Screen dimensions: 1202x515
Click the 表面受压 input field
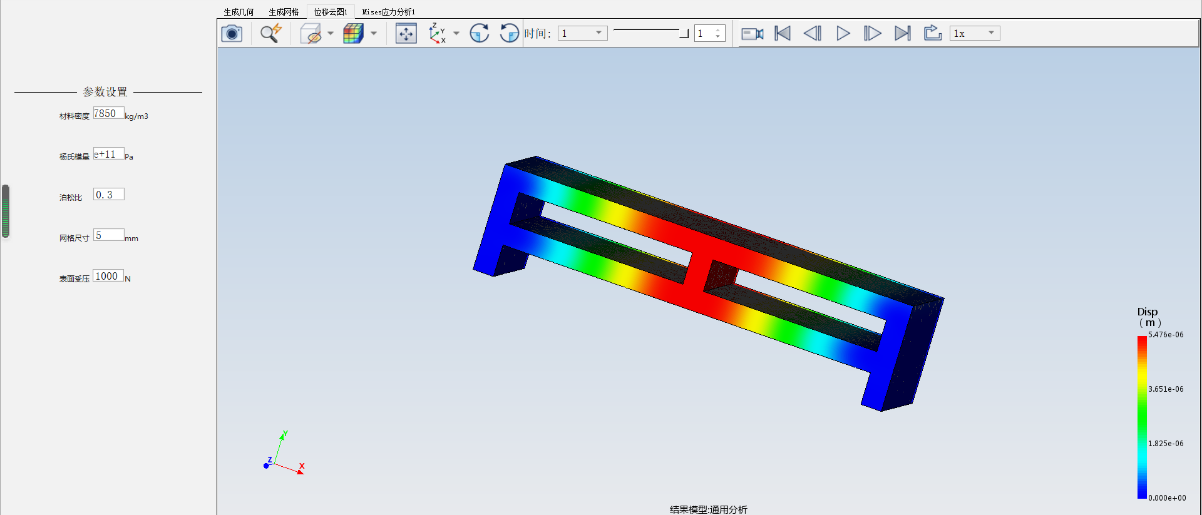pyautogui.click(x=108, y=276)
